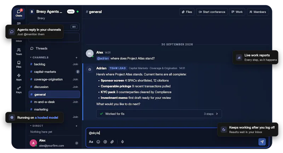Image resolution: width=283 pixels, height=153 pixels.
Task: Click the ⌘K search shortcut badge
Action: [74, 27]
